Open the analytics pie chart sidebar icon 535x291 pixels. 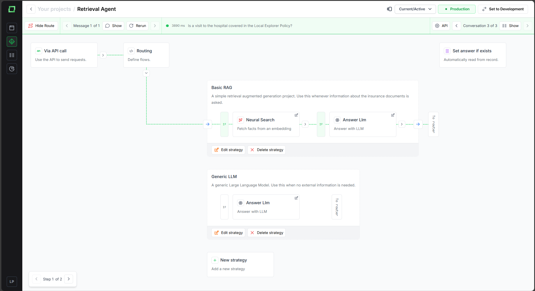12,69
